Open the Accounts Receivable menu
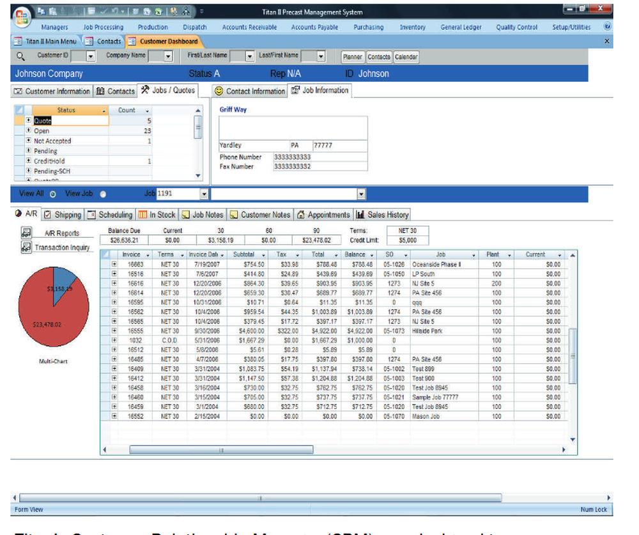 [249, 27]
